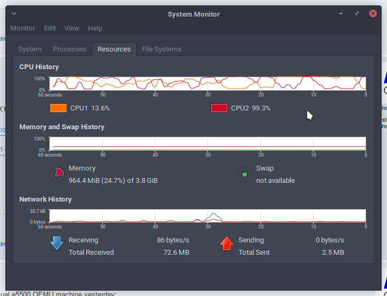
Task: Select the Resources tab
Action: coord(114,49)
